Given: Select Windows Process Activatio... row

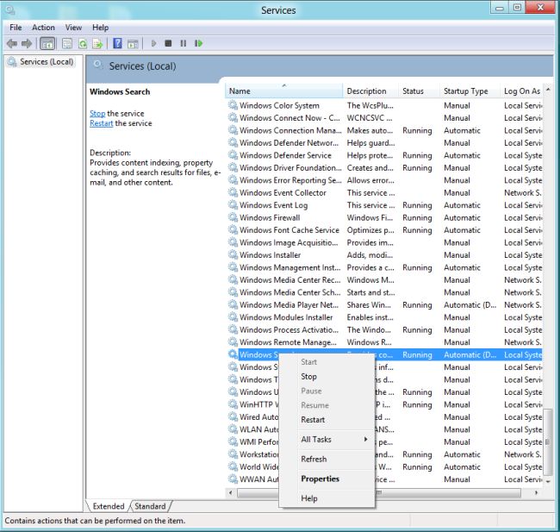Looking at the screenshot, I should pos(385,329).
